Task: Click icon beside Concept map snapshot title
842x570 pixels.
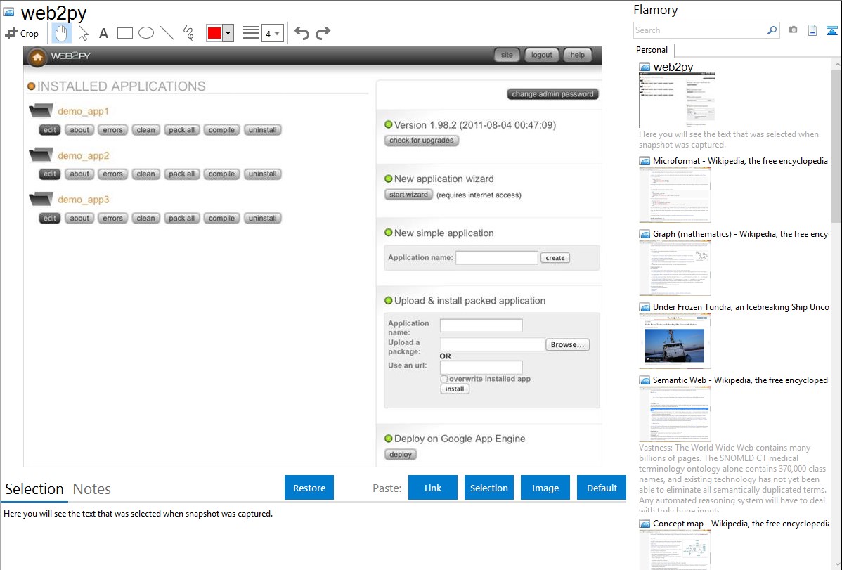Action: tap(645, 524)
